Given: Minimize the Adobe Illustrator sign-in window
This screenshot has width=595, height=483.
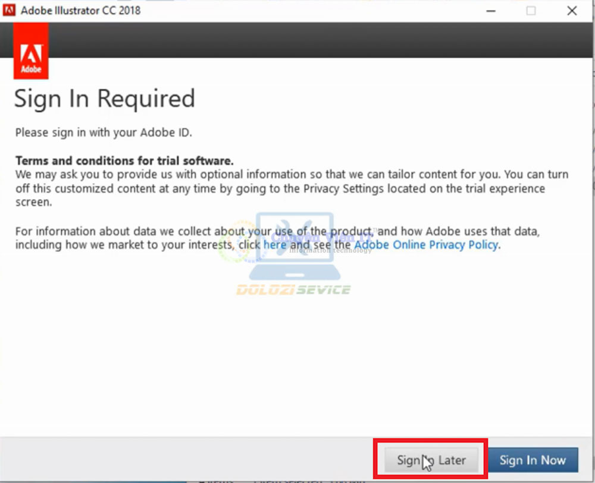Looking at the screenshot, I should (x=491, y=11).
